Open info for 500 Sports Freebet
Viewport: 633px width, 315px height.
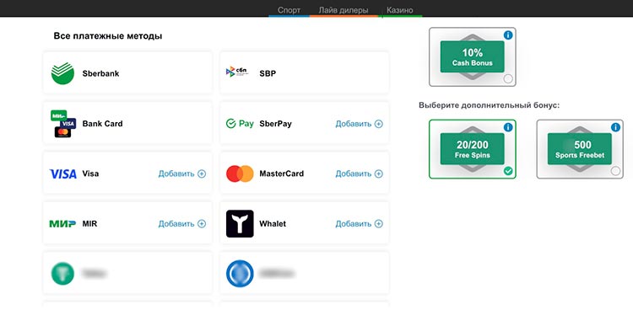pyautogui.click(x=615, y=127)
